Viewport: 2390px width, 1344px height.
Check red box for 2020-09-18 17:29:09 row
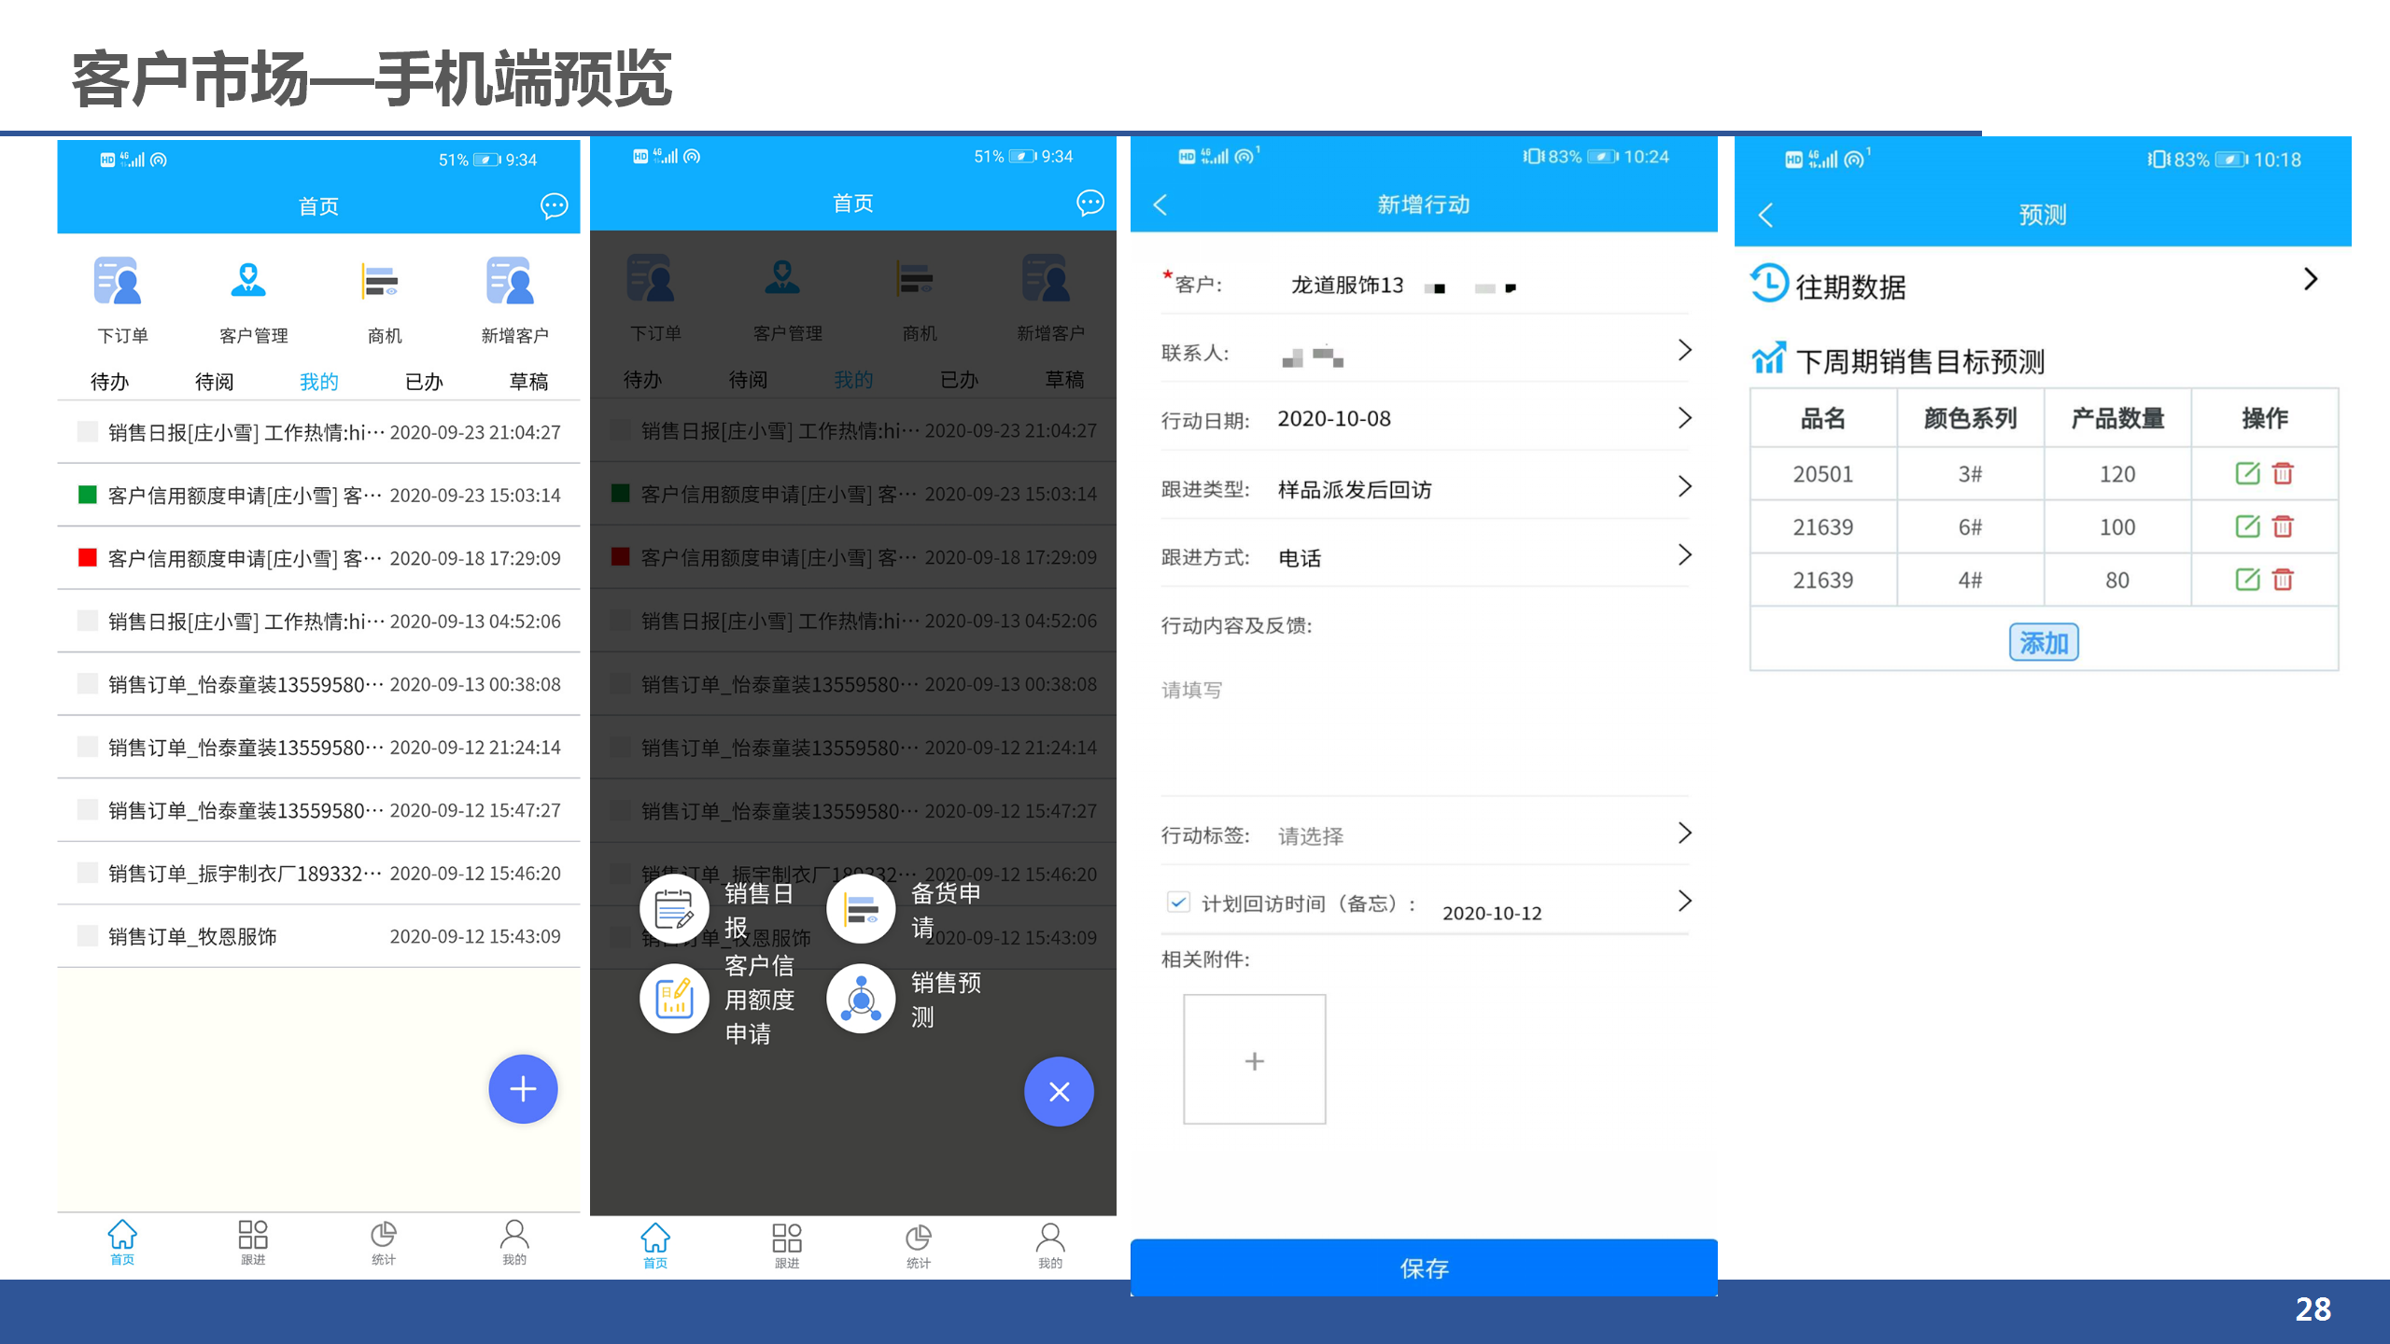pyautogui.click(x=87, y=558)
